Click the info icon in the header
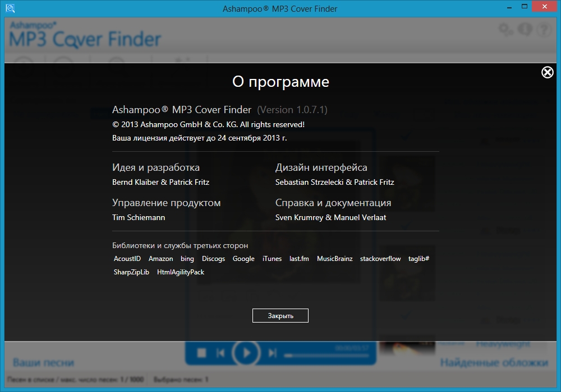 [525, 29]
